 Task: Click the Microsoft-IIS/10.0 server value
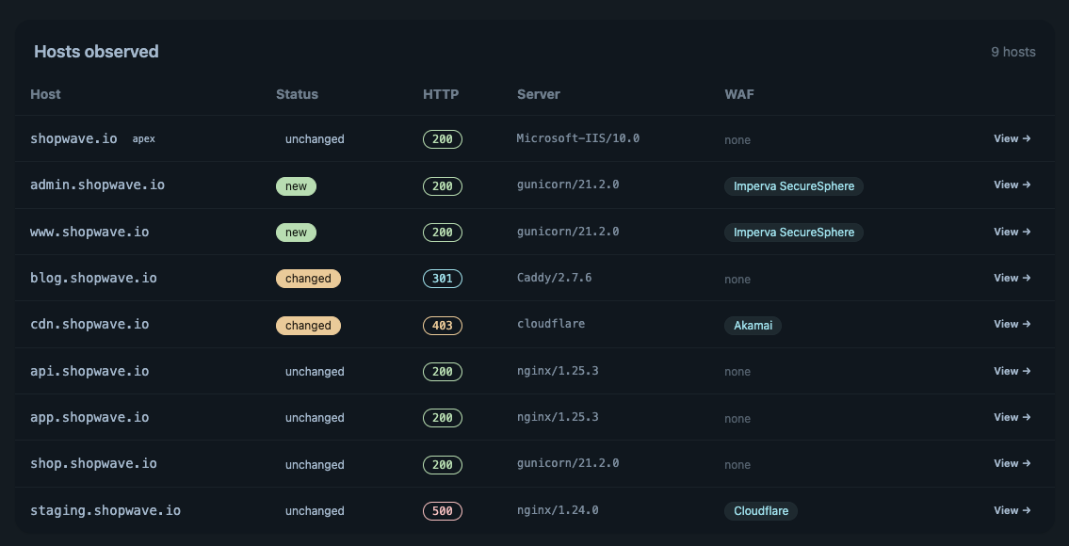[578, 138]
